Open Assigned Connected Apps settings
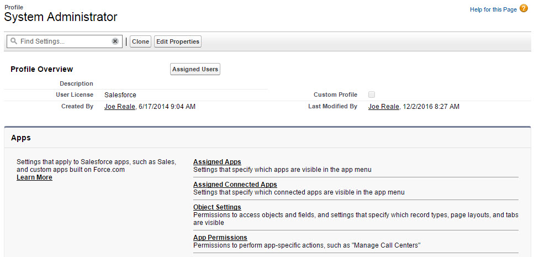 [235, 185]
